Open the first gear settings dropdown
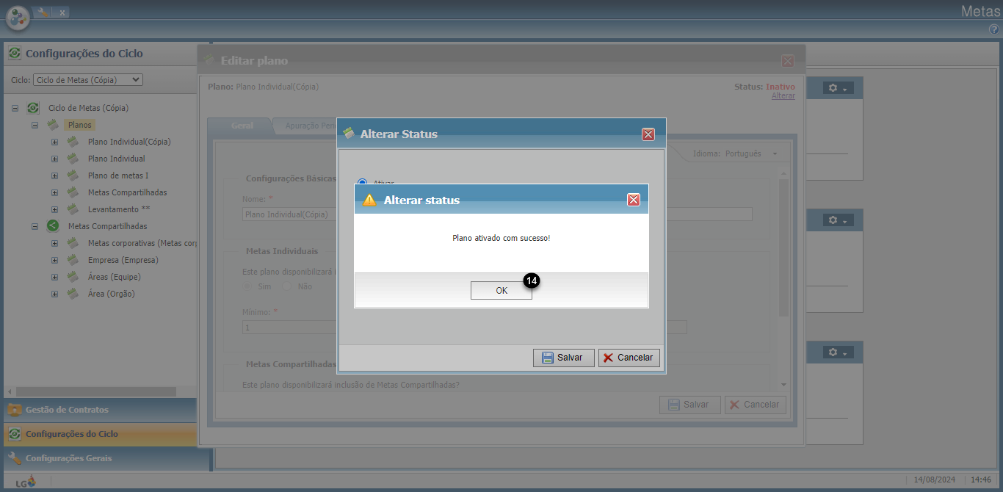 (838, 88)
